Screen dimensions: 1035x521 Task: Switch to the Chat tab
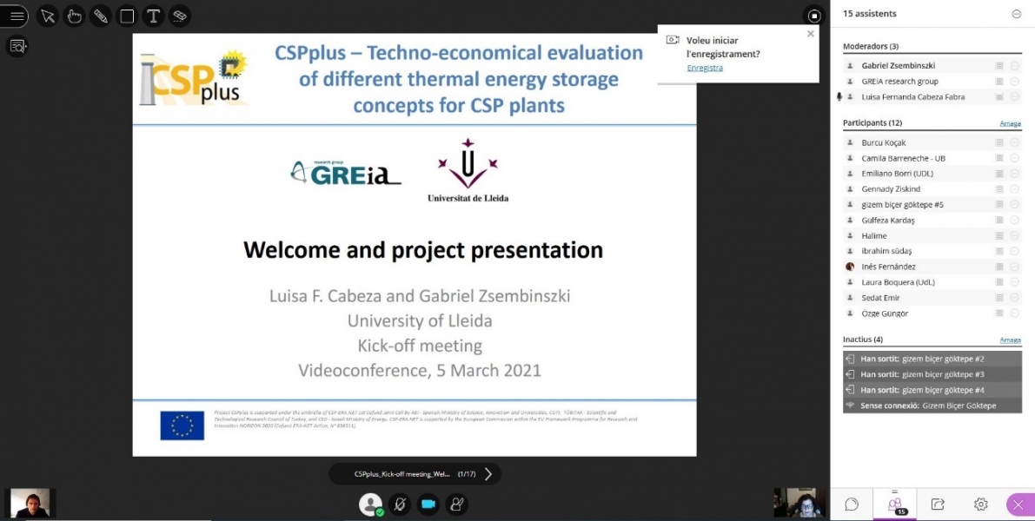tap(852, 505)
